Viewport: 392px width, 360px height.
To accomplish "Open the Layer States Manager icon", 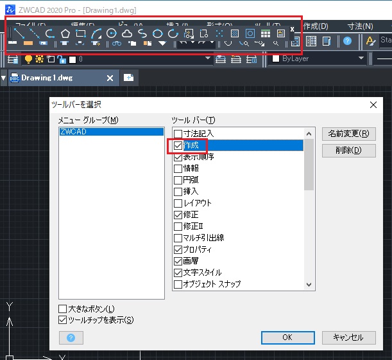I will click(251, 59).
